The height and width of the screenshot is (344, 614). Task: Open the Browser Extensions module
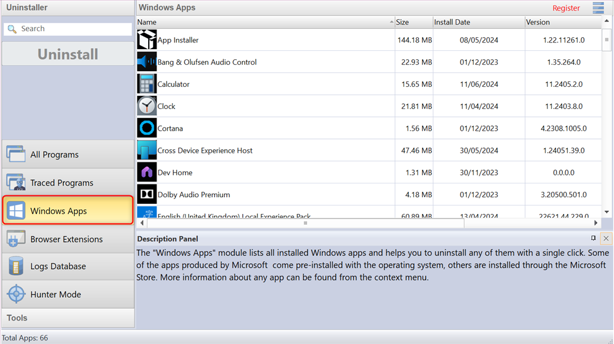[x=68, y=239]
